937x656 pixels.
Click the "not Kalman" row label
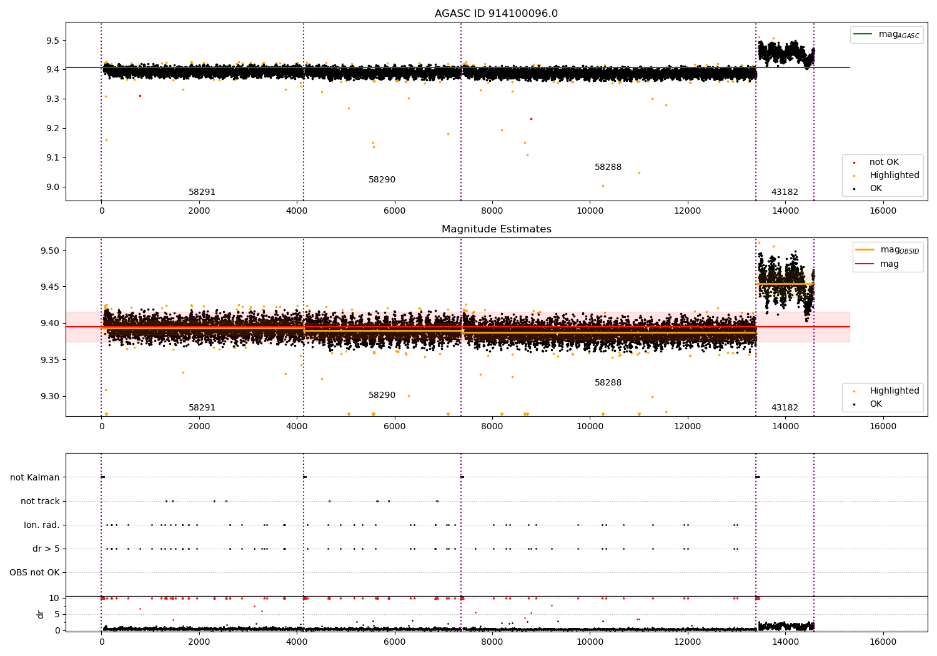[x=35, y=478]
